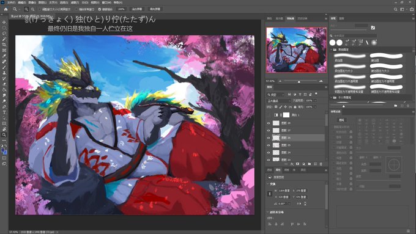This screenshot has height=234, width=416.
Task: Open the Edit menu
Action: (x=22, y=2)
